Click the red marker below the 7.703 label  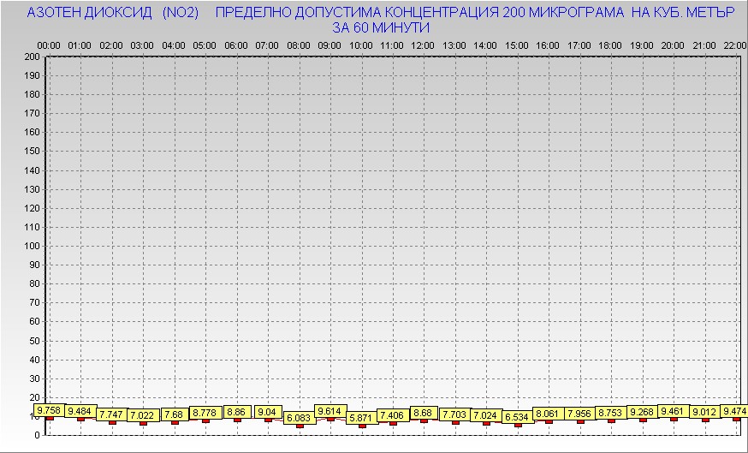click(x=455, y=422)
